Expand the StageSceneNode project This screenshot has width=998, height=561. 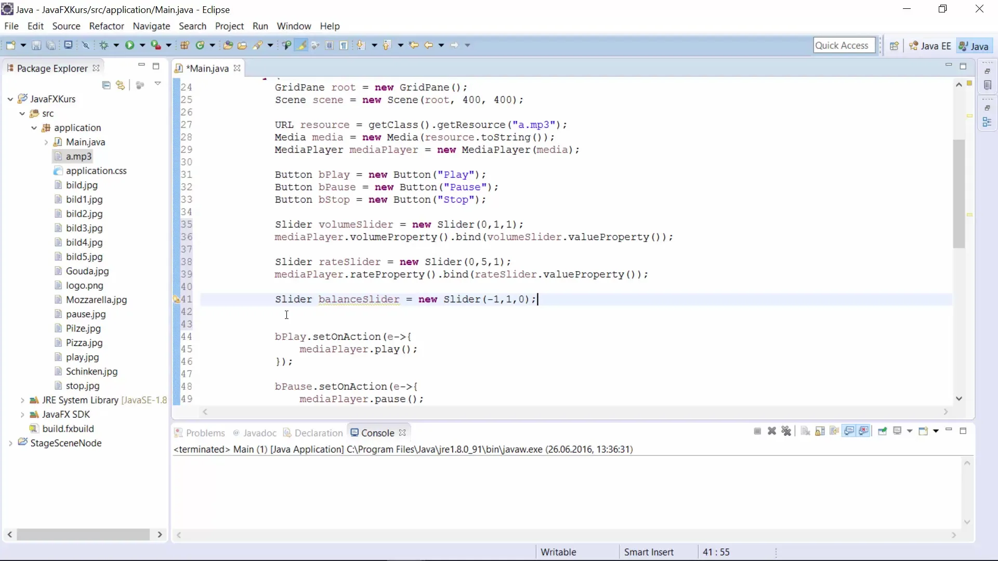coord(10,443)
